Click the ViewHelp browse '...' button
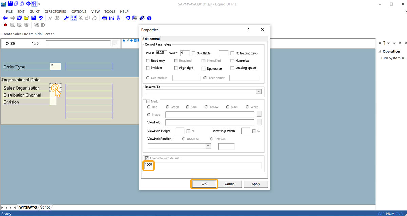Screen dimensions: 407x216 click(259, 122)
